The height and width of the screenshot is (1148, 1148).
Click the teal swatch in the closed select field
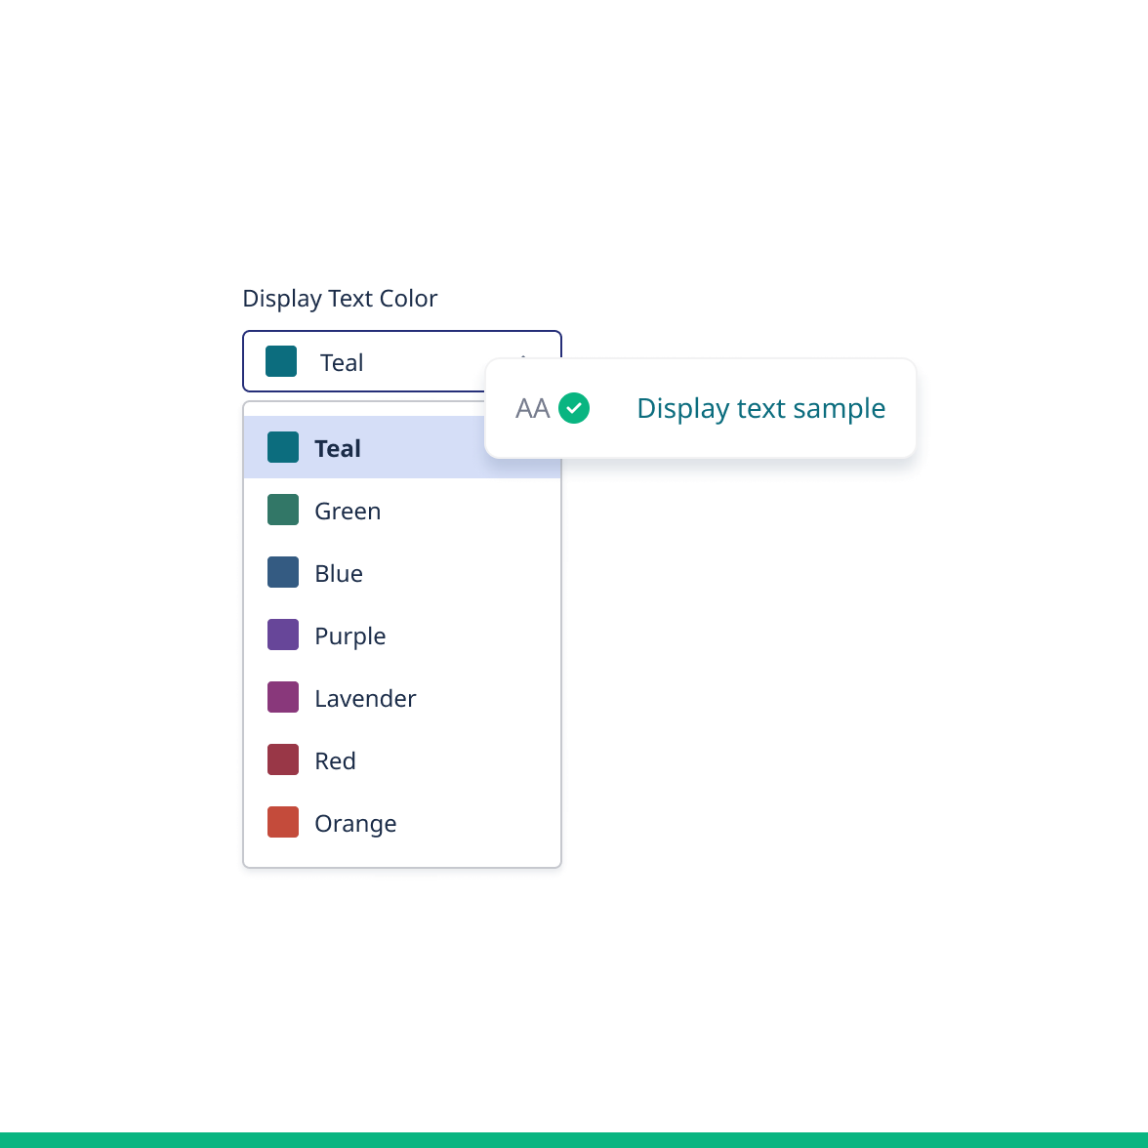(281, 361)
